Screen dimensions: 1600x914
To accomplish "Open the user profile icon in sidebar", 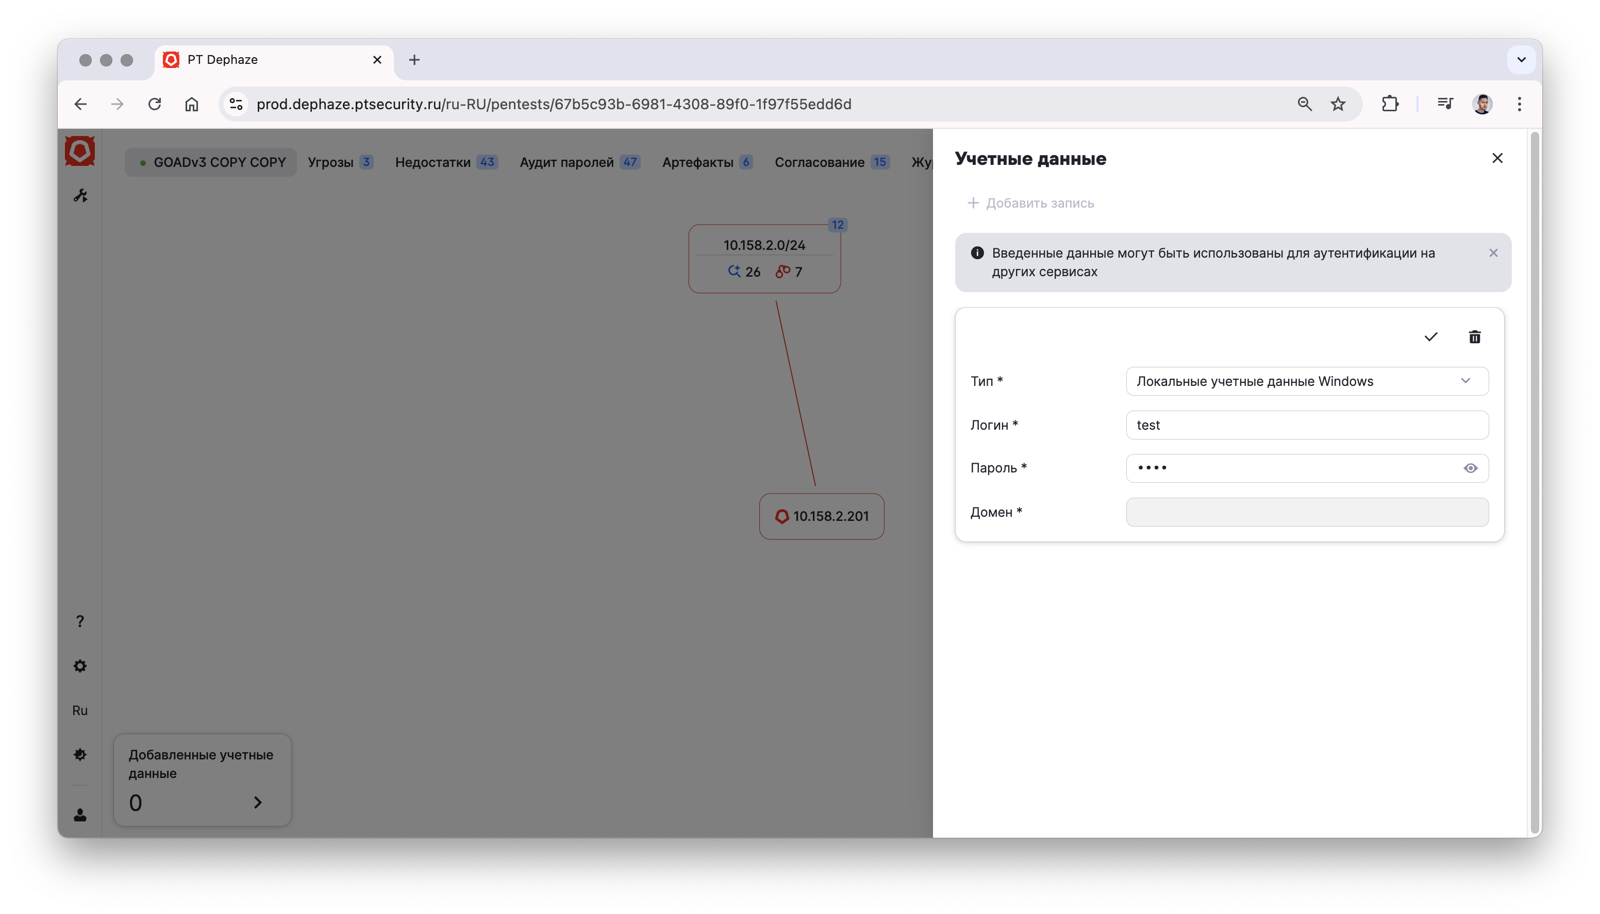I will (x=80, y=815).
